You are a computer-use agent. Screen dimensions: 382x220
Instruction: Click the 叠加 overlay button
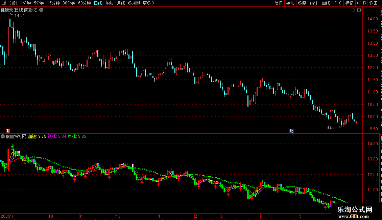click(x=290, y=3)
